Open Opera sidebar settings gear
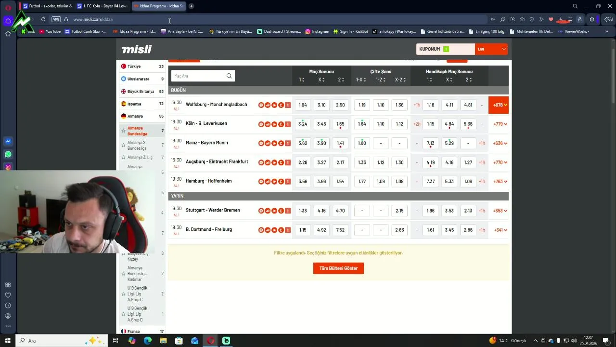Viewport: 616px width, 347px height. 8,316
